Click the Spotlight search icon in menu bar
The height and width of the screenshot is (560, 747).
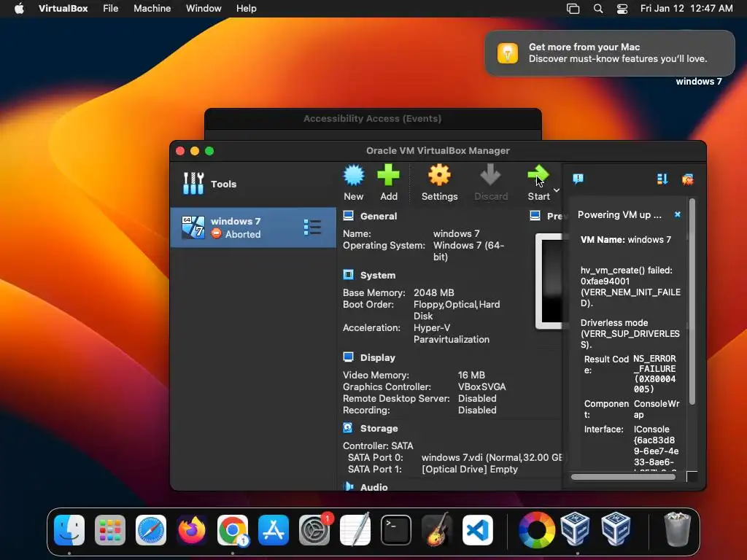click(598, 9)
